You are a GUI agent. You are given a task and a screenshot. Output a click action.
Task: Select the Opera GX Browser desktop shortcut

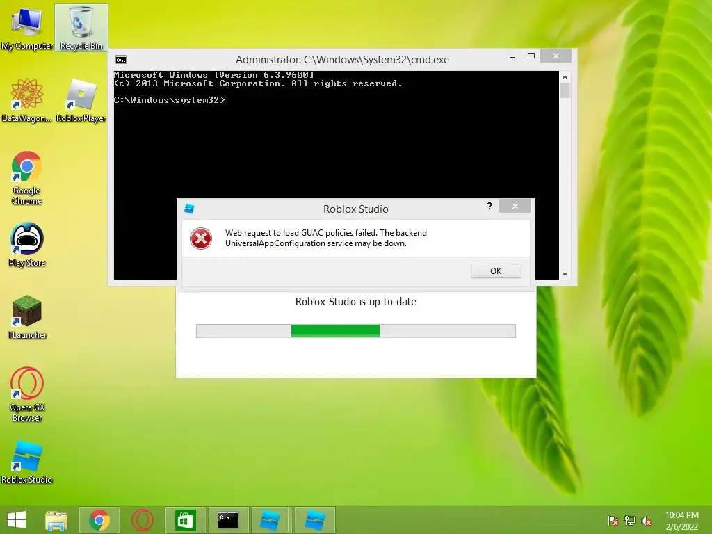(x=27, y=394)
